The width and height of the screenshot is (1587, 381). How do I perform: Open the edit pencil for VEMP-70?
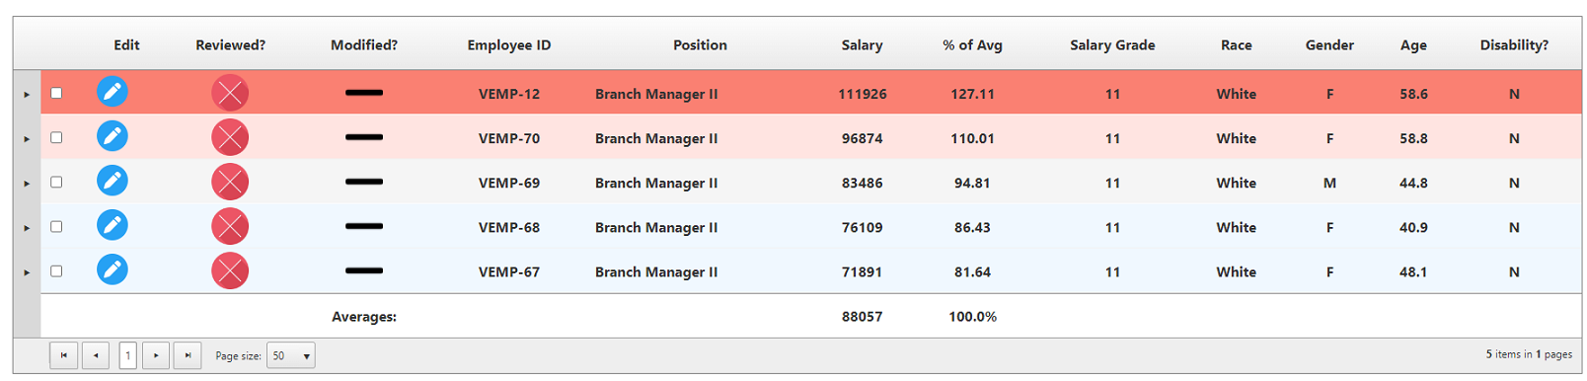coord(113,136)
